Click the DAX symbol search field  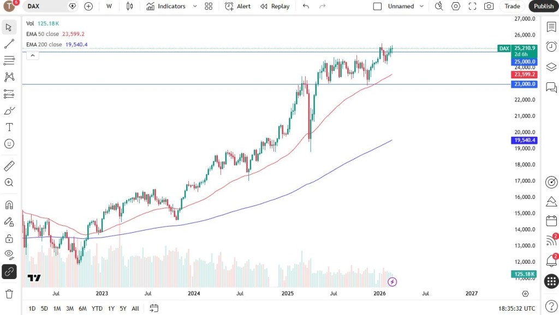(x=46, y=7)
